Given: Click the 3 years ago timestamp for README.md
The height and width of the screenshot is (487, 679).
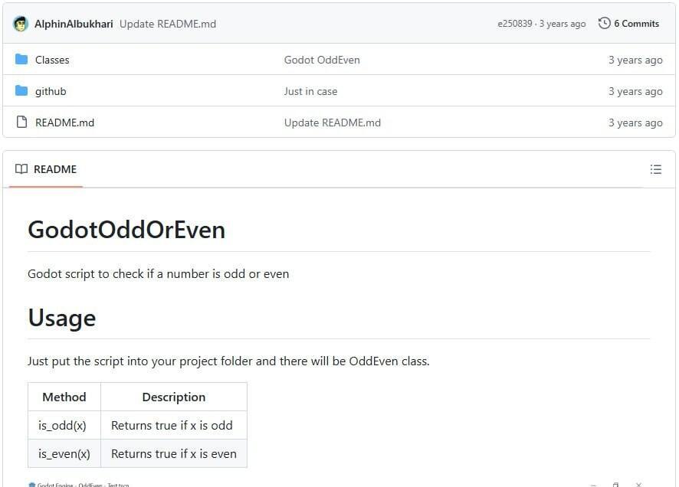Looking at the screenshot, I should point(635,123).
